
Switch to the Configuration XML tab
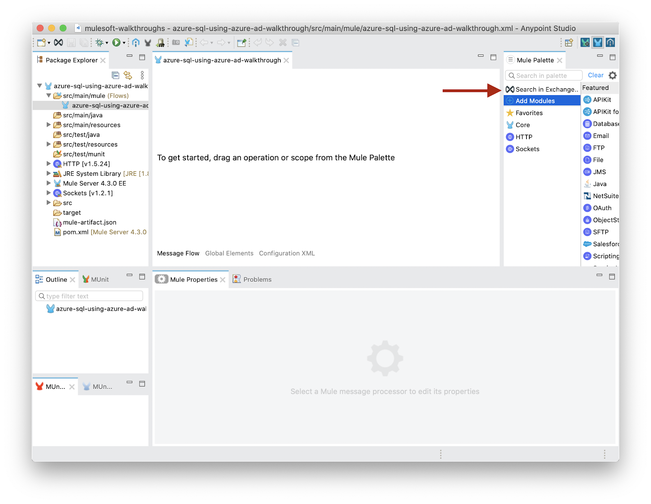[x=287, y=253]
